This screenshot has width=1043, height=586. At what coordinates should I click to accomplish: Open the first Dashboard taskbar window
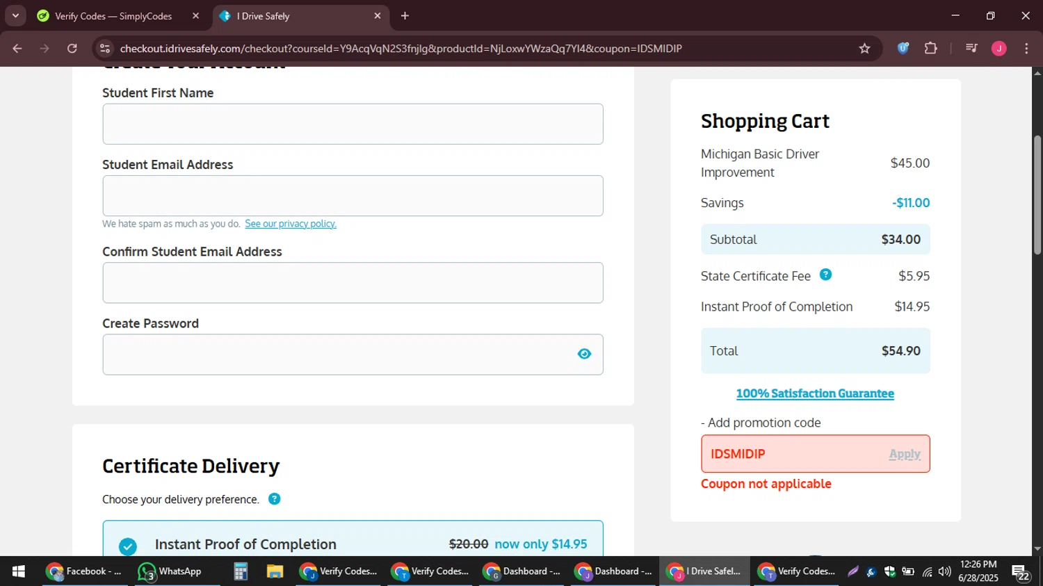point(521,571)
